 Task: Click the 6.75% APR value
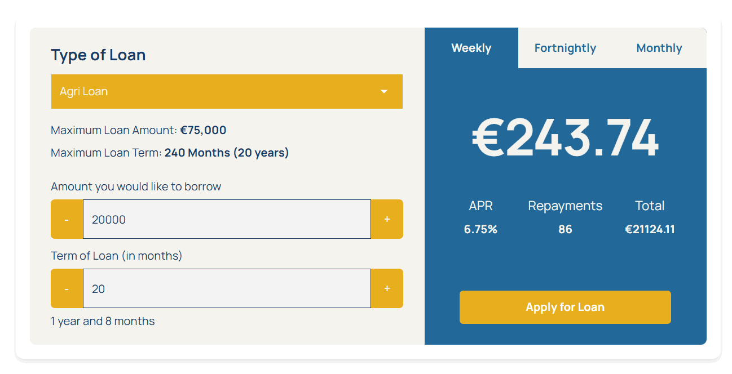[480, 229]
